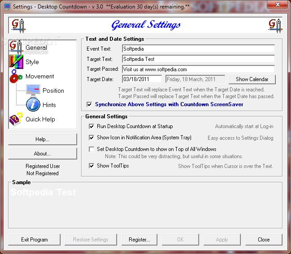Enable show on Top of All Windows
Screen dimensions: 291x254
pyautogui.click(x=91, y=149)
